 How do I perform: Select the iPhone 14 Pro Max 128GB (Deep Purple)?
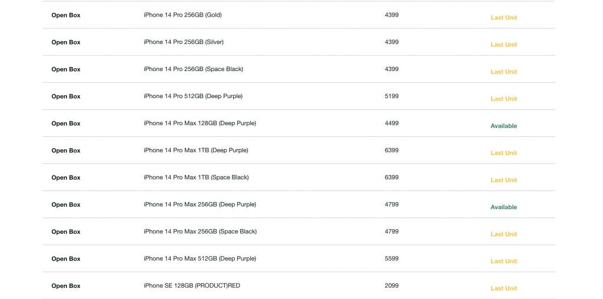pos(200,123)
